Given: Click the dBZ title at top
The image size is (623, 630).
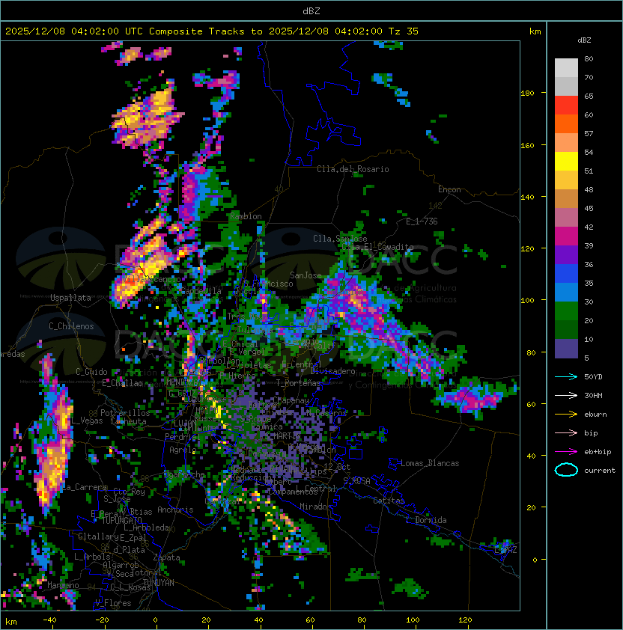Looking at the screenshot, I should 311,10.
